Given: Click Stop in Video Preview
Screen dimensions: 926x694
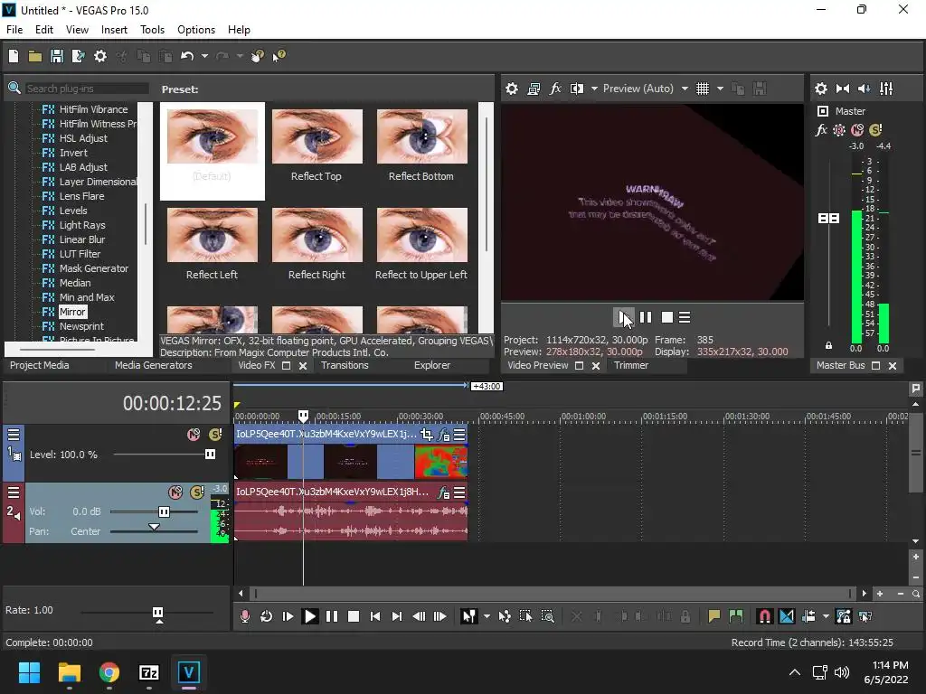Looking at the screenshot, I should (667, 317).
